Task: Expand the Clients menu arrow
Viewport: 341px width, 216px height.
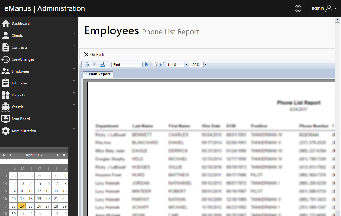Action: 74,33
